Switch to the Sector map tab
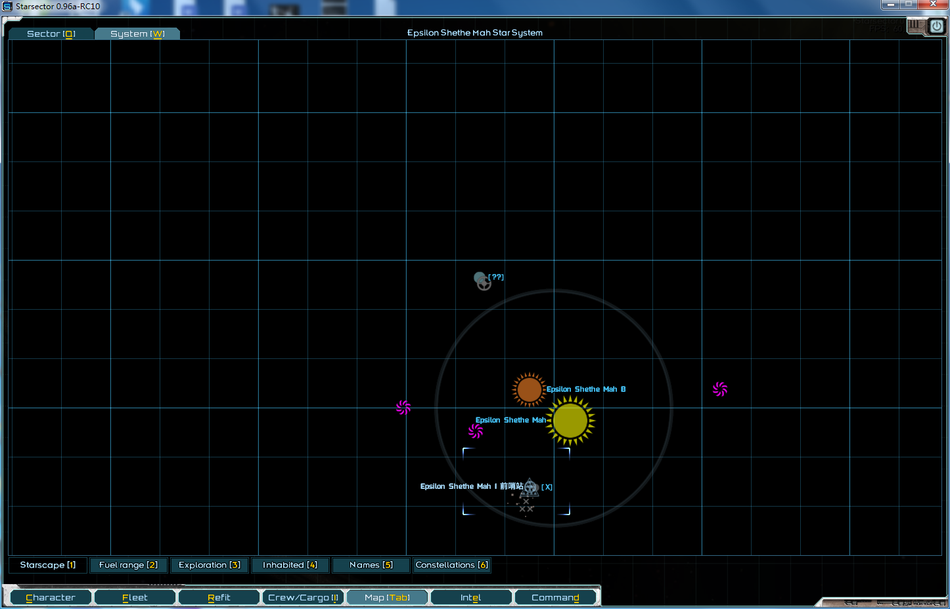The width and height of the screenshot is (950, 609). (x=51, y=33)
